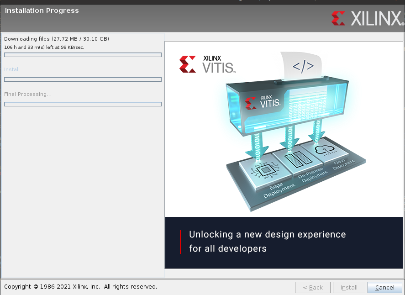Click the greyed-out Back button
The image size is (405, 295).
[312, 287]
